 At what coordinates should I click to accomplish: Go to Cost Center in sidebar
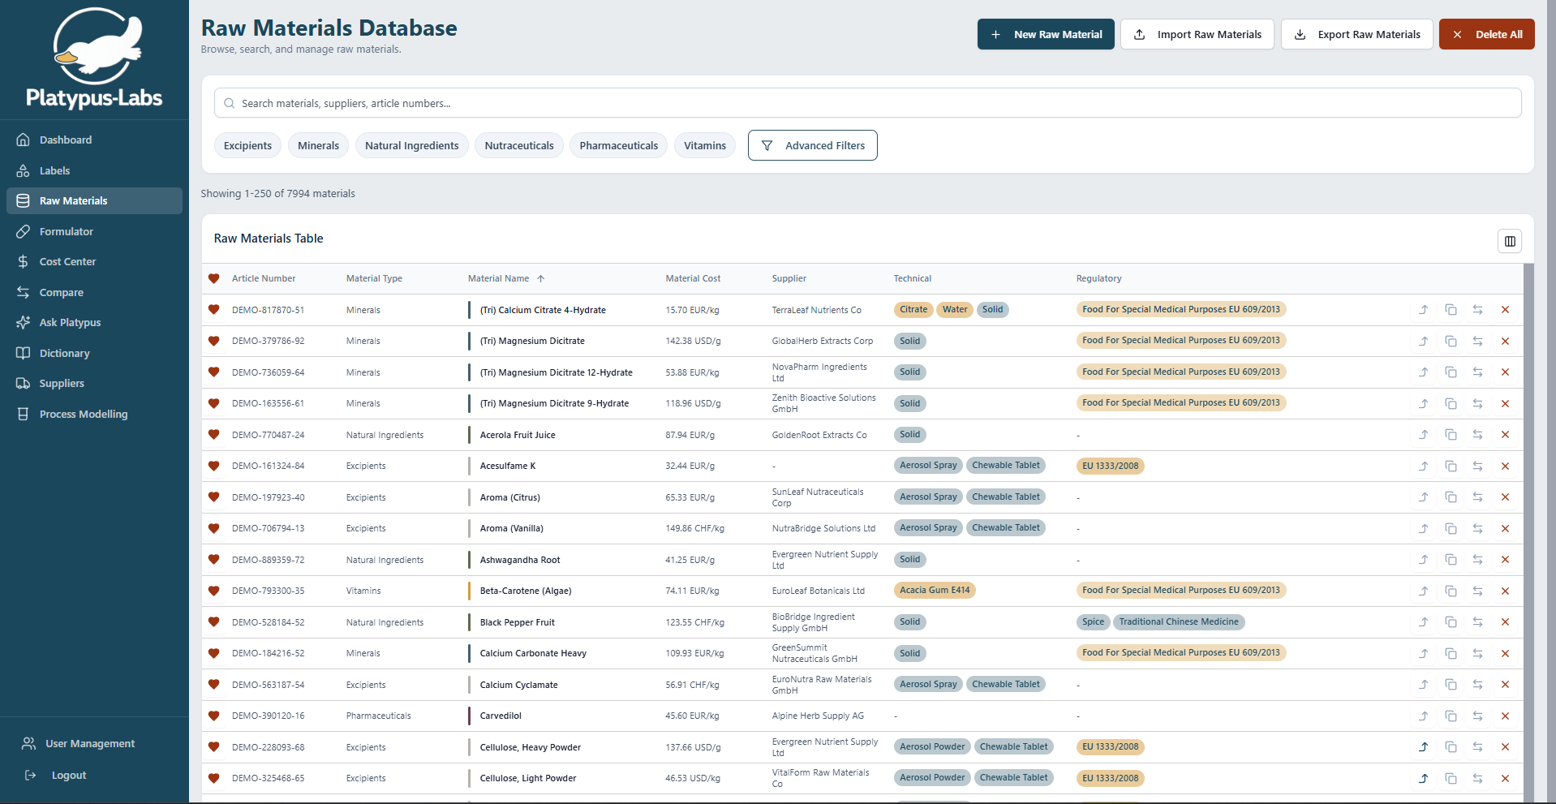(x=94, y=262)
